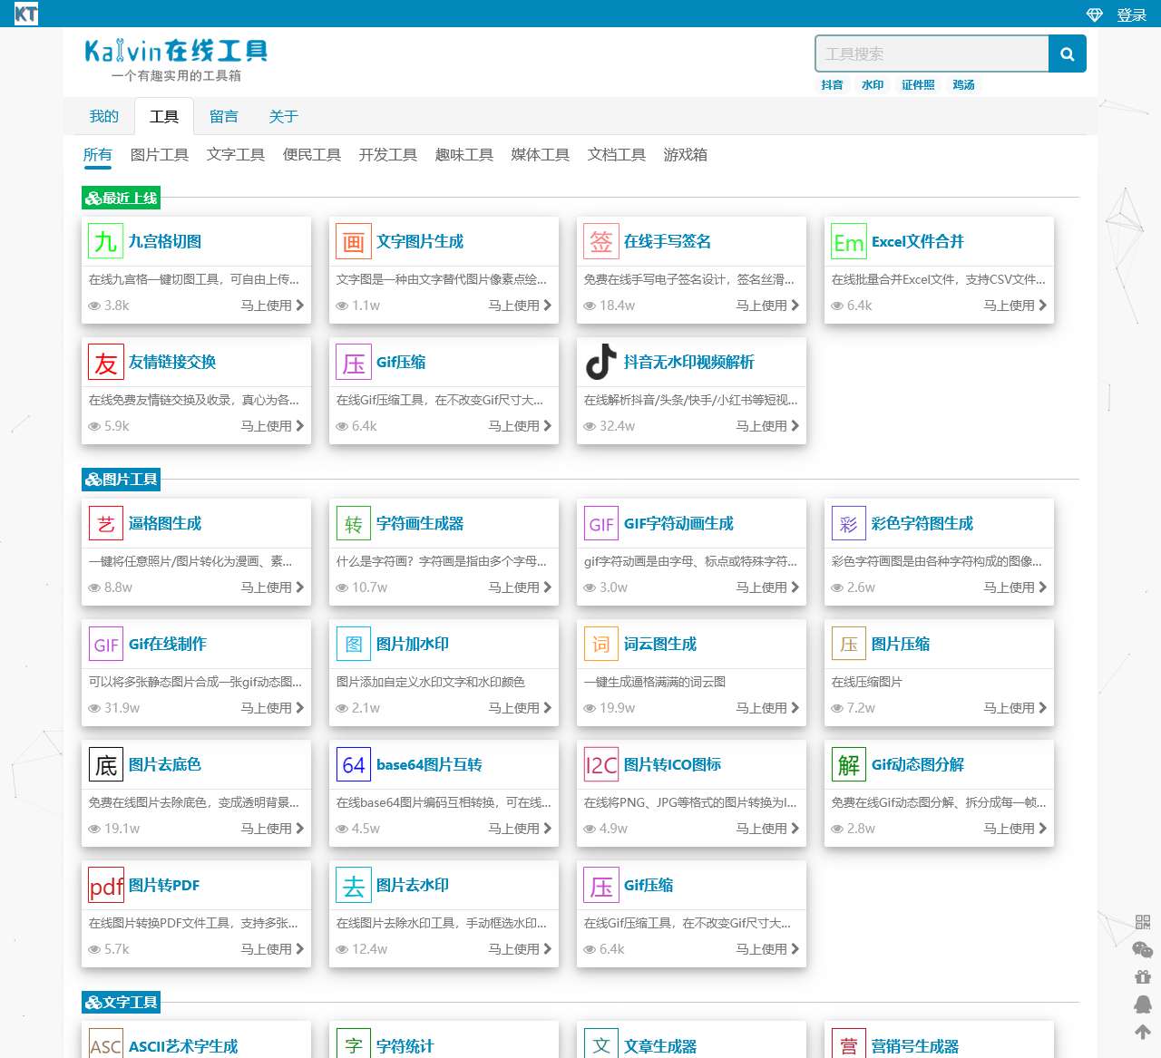Viewport: 1161px width, 1058px height.
Task: Open the 留言 menu item
Action: click(223, 116)
